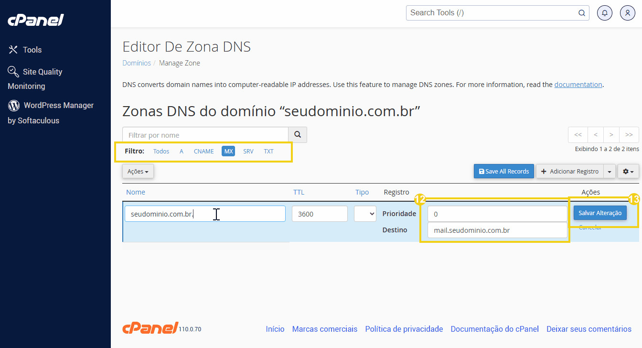Click the 'Editor De Zona DNS' heading
642x348 pixels.
point(187,47)
